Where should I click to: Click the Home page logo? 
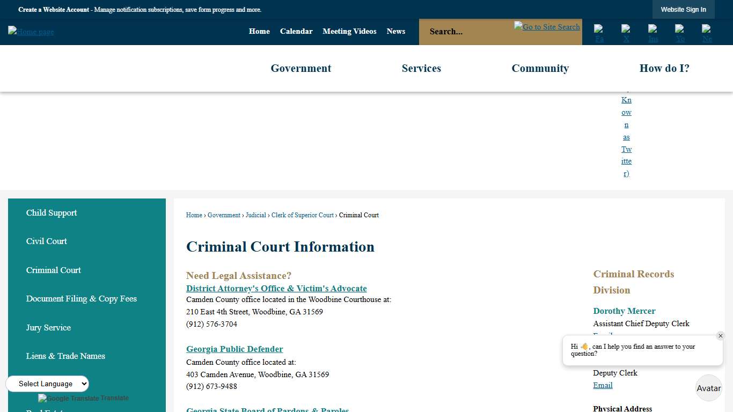pos(31,32)
